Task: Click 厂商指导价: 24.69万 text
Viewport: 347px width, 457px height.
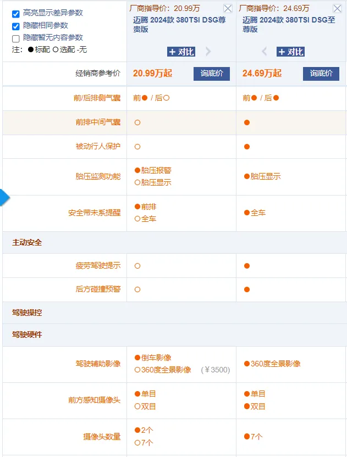Action: click(x=274, y=8)
